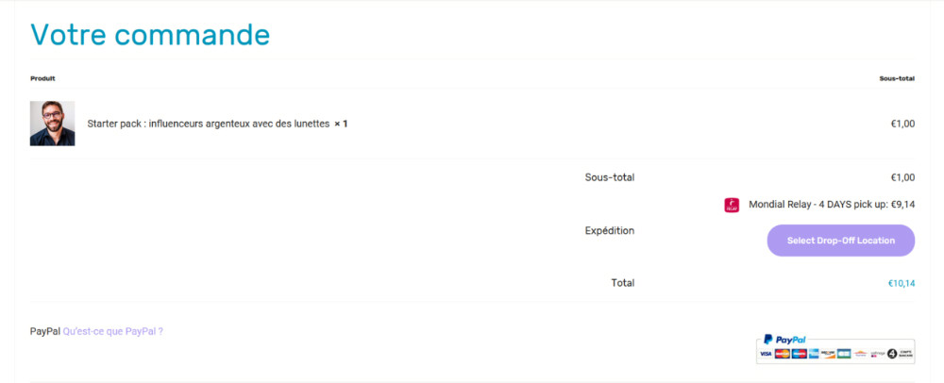The width and height of the screenshot is (944, 383).
Task: Click the PayPal logo above the cards
Action: click(x=785, y=340)
